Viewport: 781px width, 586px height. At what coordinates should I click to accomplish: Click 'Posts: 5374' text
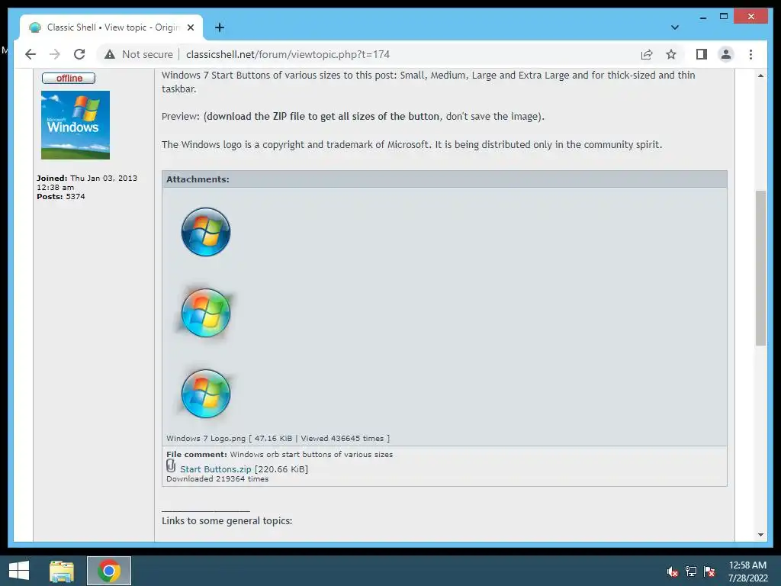tap(61, 196)
